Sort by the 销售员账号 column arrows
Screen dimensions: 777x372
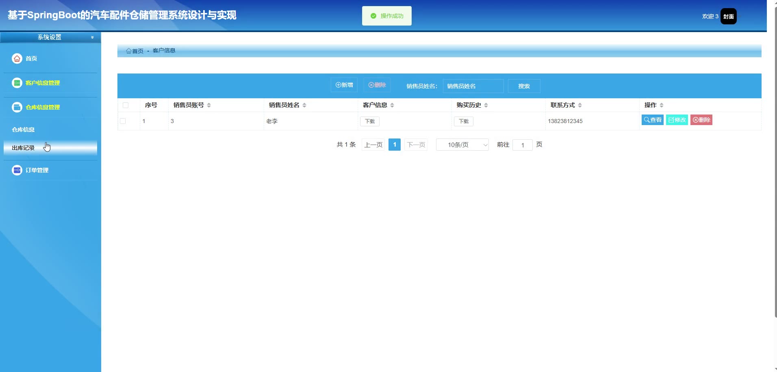coord(209,105)
